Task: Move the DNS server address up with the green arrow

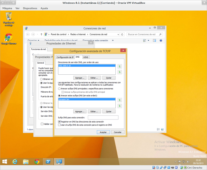Action: pos(120,66)
